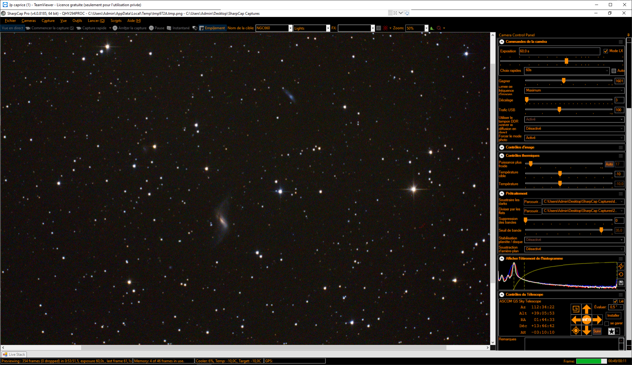Click the floppy disk save icon by histogram
This screenshot has width=632, height=365.
pos(621,283)
